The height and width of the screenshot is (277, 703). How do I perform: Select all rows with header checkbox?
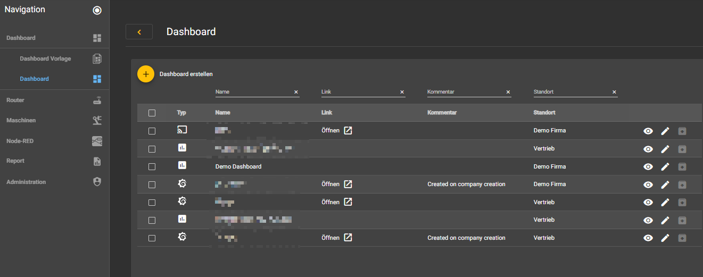coord(152,113)
